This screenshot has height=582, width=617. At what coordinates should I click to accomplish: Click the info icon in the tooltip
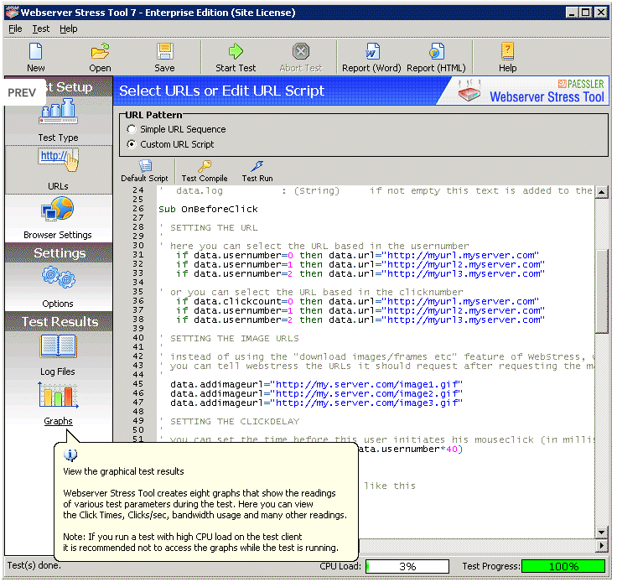click(70, 455)
